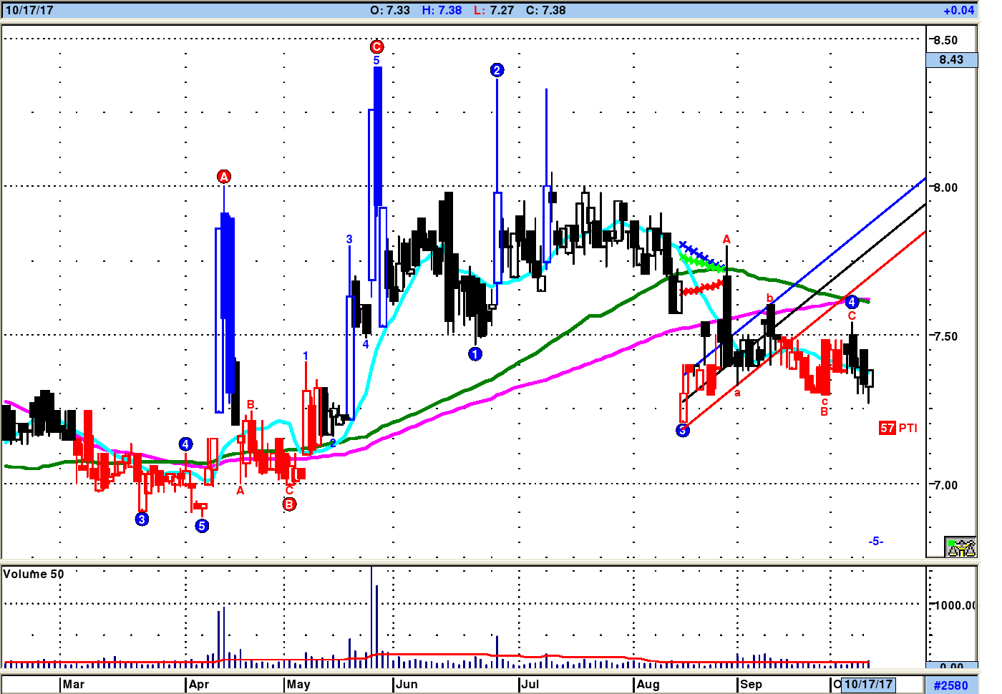
Task: Click the blue circled 2 wave marker
Action: pos(497,70)
